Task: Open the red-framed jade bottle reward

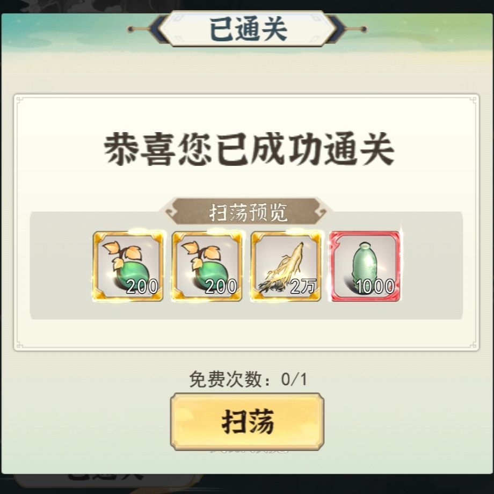Action: [365, 266]
